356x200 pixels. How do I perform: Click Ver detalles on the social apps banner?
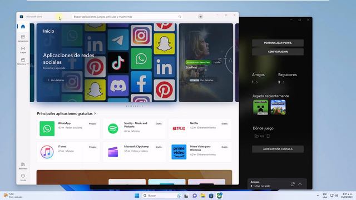pos(56,80)
